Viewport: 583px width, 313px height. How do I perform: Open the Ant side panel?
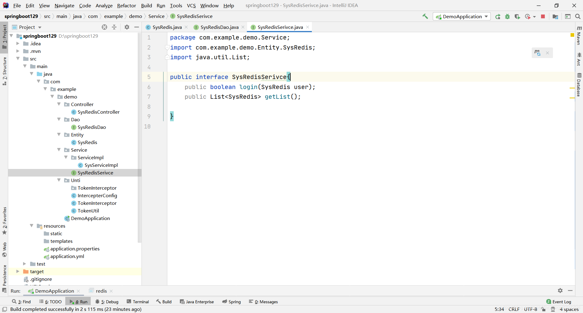579,59
